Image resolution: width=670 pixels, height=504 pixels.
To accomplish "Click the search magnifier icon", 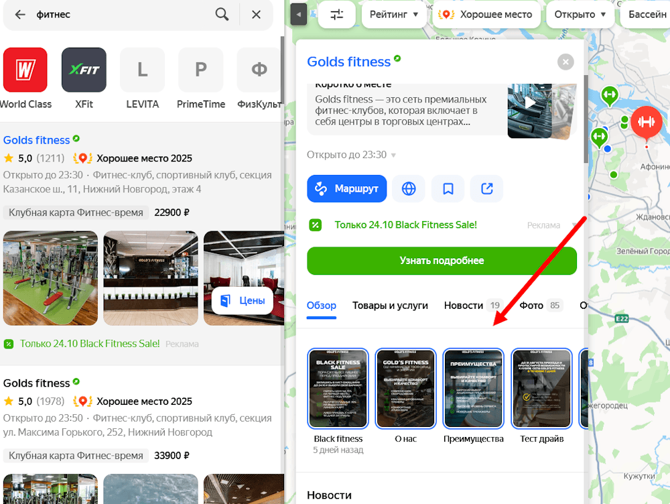I will point(222,15).
